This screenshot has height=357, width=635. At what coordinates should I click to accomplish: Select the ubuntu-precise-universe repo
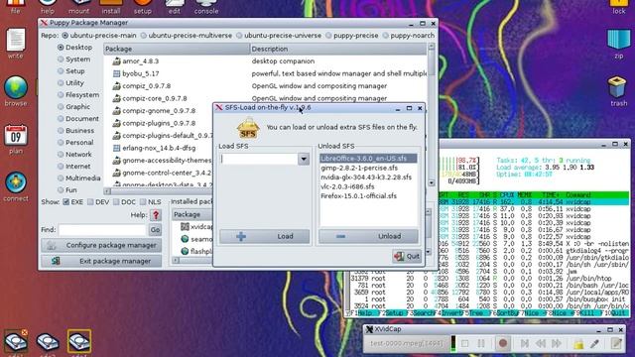(279, 36)
